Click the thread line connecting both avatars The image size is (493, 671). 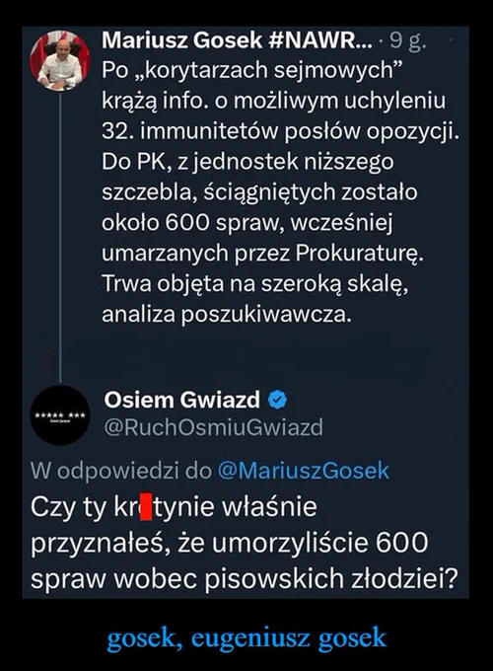(60, 238)
